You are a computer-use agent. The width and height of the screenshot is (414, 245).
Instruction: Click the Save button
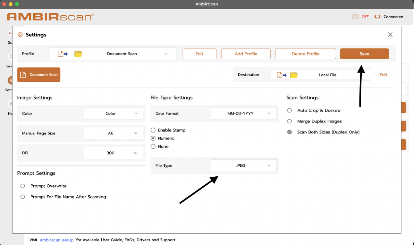click(x=364, y=54)
